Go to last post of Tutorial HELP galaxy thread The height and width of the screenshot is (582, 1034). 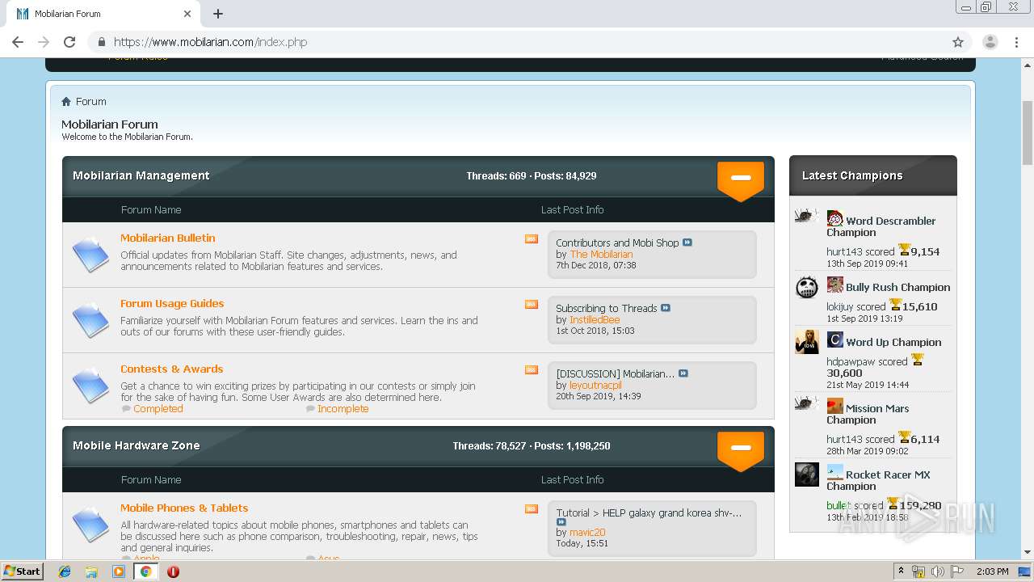(x=561, y=522)
